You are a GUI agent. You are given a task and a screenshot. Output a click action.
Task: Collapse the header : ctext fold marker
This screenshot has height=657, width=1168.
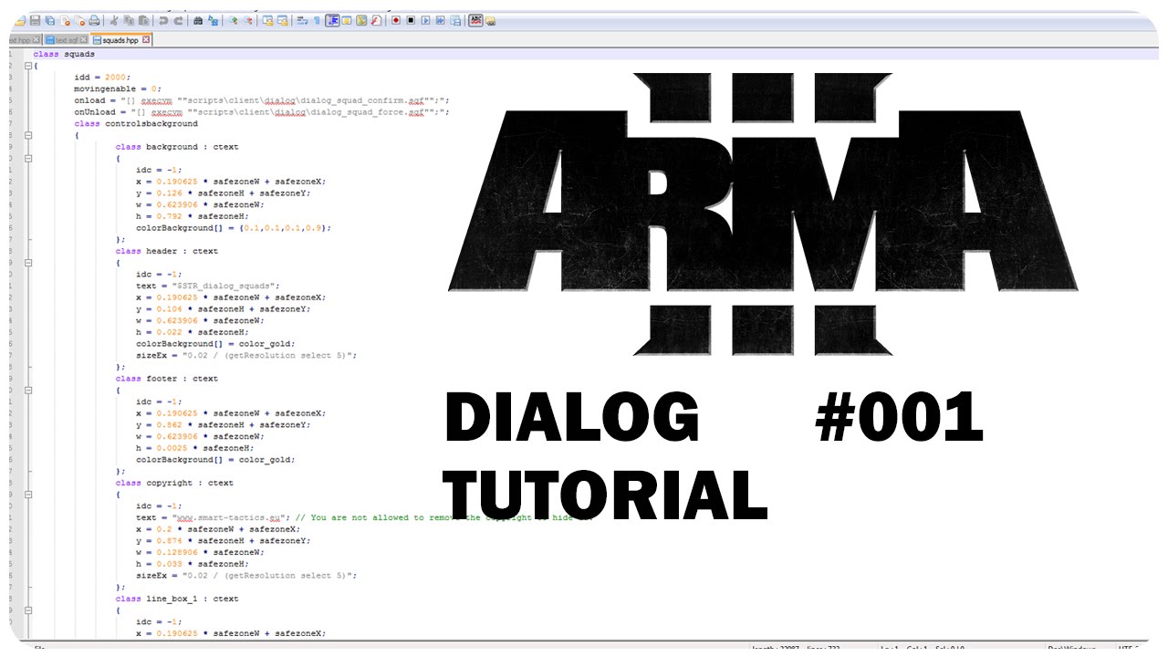[28, 262]
